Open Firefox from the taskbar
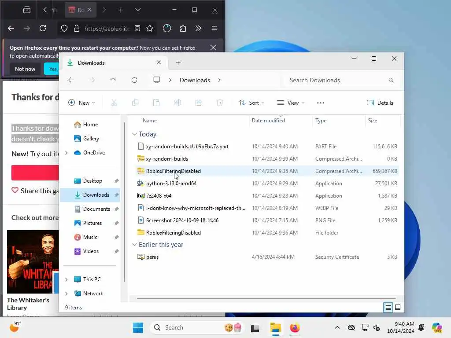This screenshot has height=338, width=451. point(295,327)
